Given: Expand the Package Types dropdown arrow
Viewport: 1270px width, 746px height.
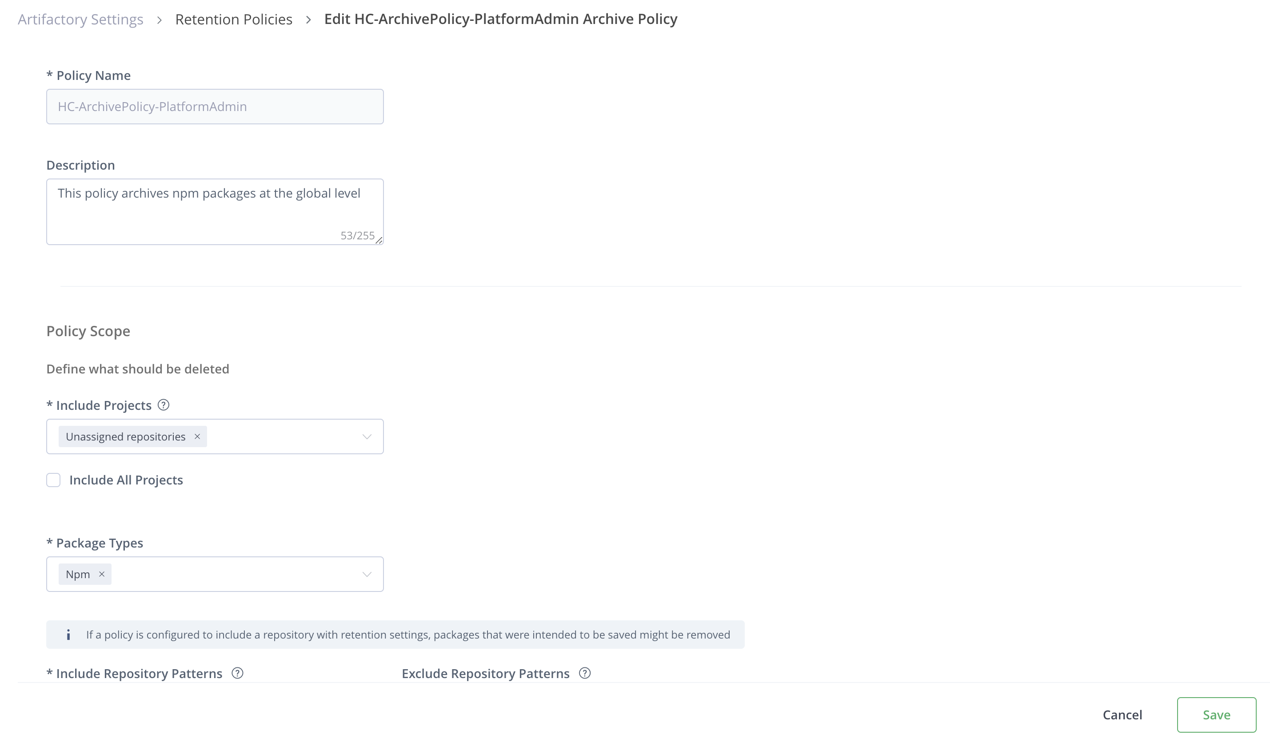Looking at the screenshot, I should coord(367,574).
